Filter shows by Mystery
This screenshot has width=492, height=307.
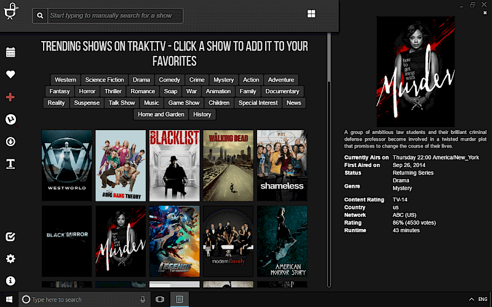(223, 80)
